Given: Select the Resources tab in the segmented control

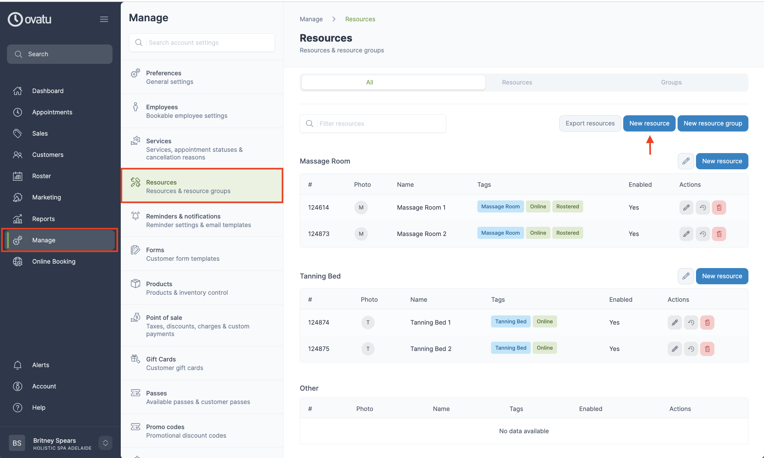Looking at the screenshot, I should (517, 82).
